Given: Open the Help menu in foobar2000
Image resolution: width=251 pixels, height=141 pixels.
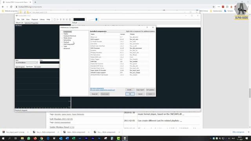Looking at the screenshot, I should coord(48,20).
